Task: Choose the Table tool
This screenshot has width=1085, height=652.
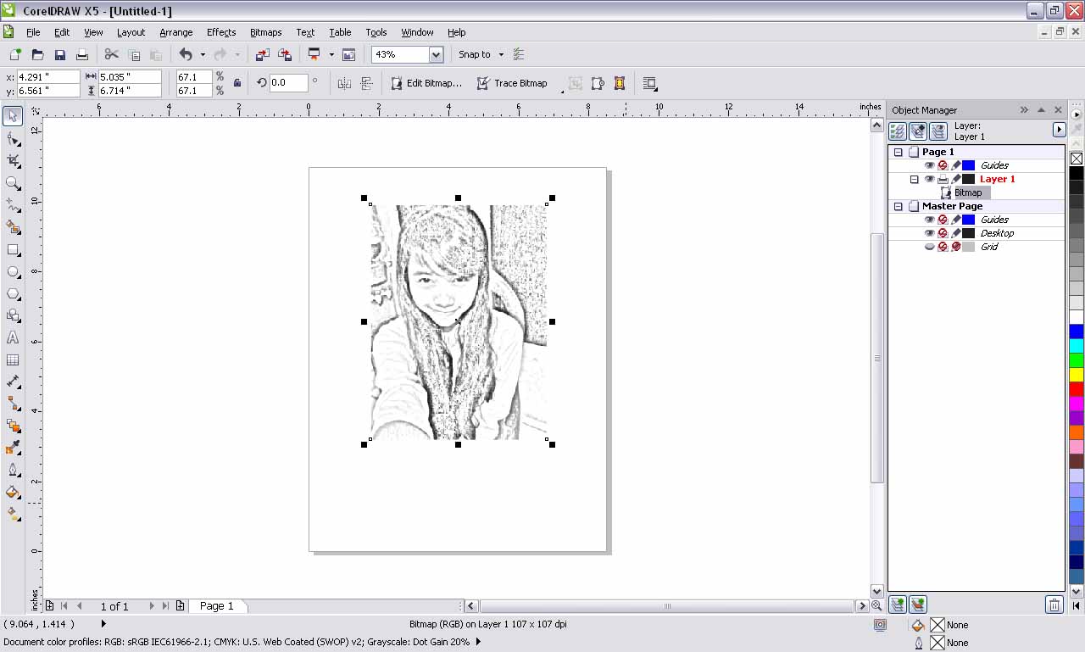Action: 12,359
